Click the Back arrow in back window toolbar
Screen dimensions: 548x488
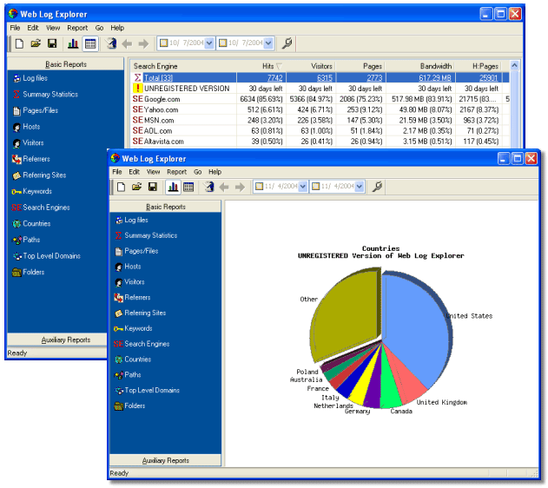[127, 43]
